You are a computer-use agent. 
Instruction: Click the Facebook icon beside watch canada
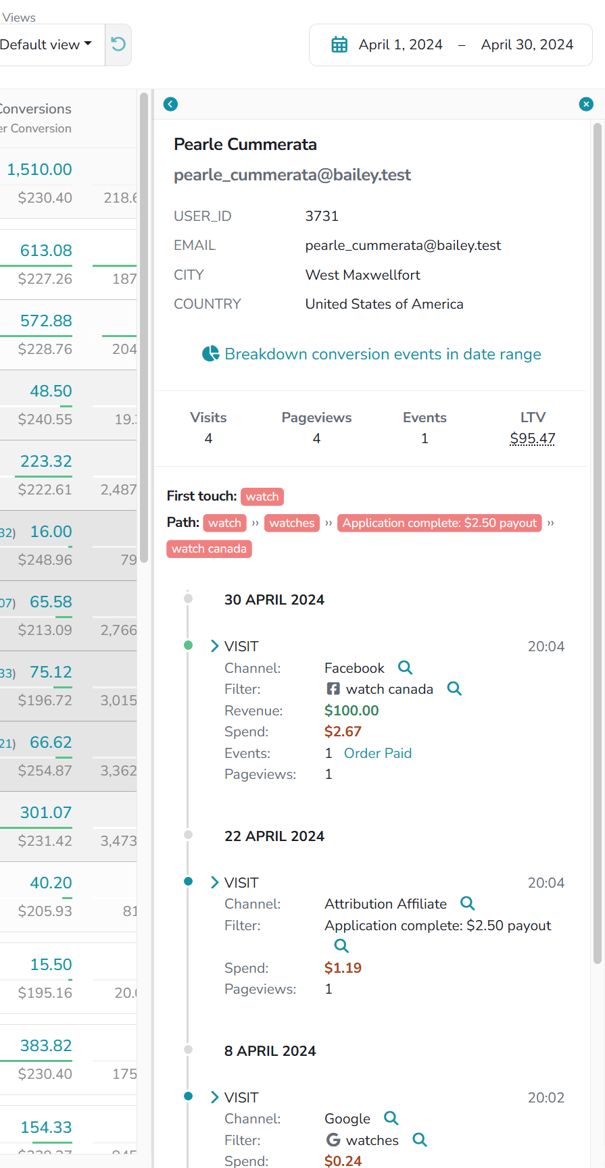[x=333, y=688]
